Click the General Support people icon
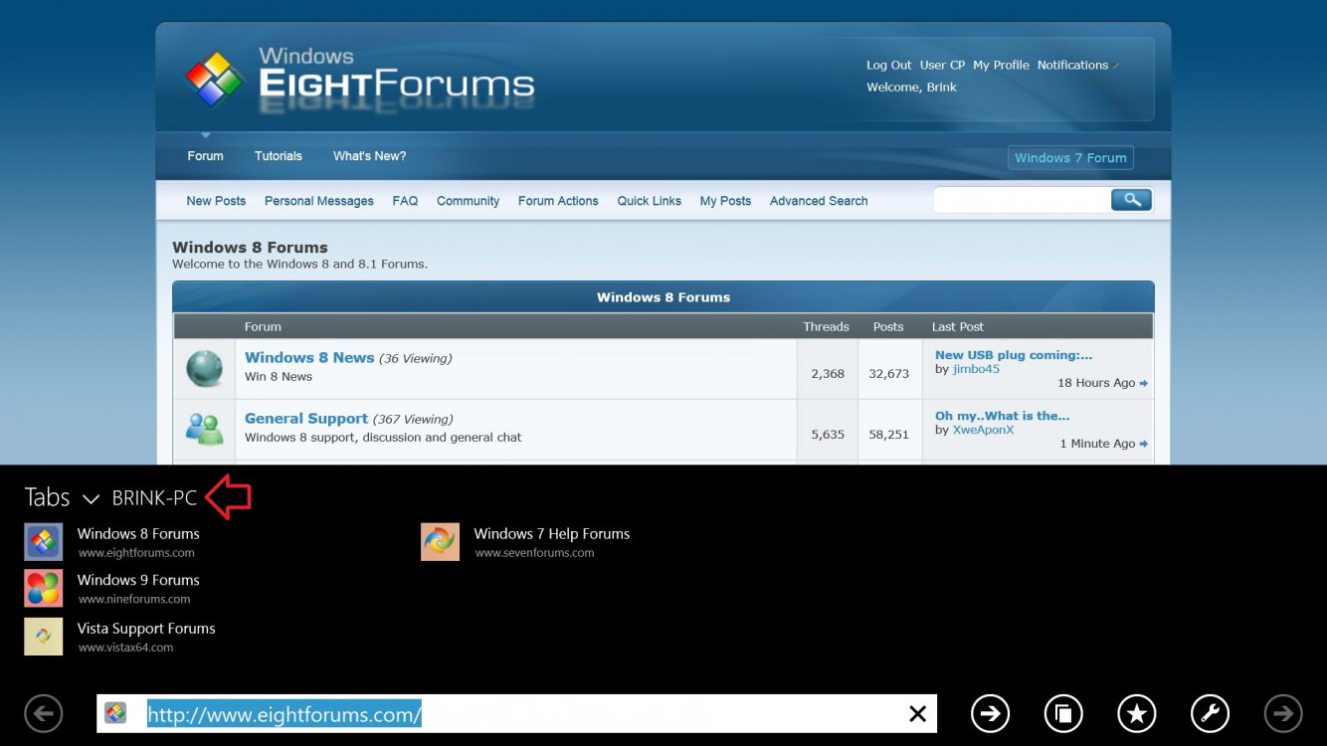This screenshot has width=1327, height=746. 205,430
